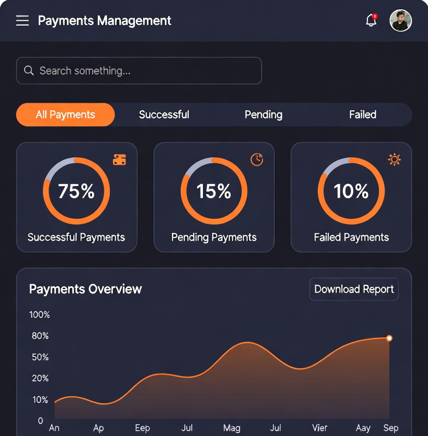Open the user profile avatar

(x=400, y=21)
